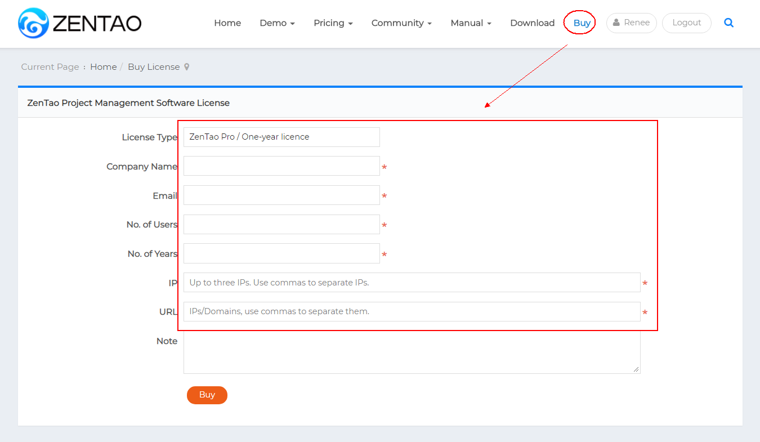760x442 pixels.
Task: Go to the Home menu item
Action: pyautogui.click(x=227, y=23)
